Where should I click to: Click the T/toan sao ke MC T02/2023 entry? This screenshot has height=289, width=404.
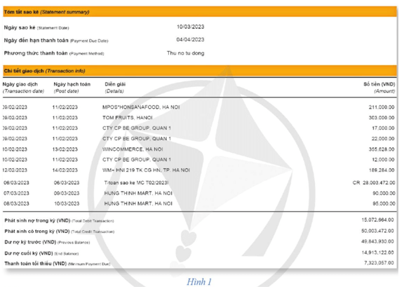click(x=136, y=182)
